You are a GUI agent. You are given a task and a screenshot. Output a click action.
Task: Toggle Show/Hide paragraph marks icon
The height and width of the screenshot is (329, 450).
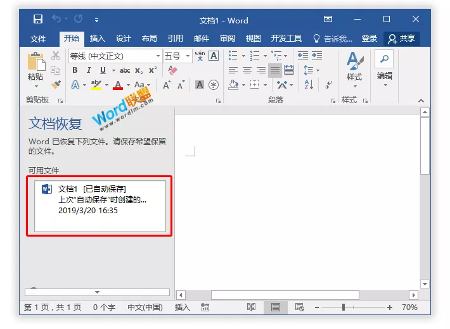[328, 85]
